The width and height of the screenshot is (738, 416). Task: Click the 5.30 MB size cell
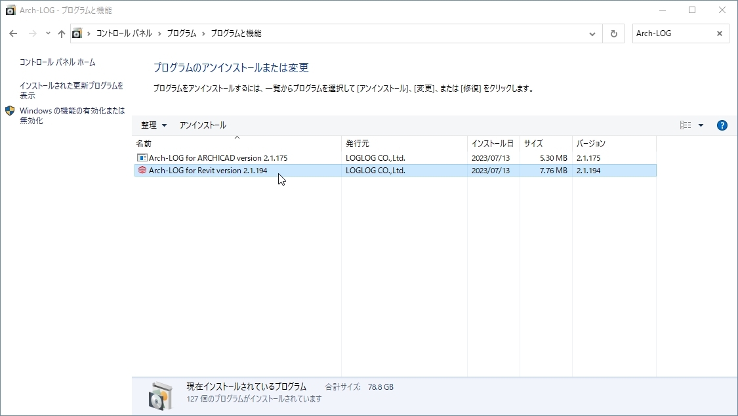click(554, 158)
